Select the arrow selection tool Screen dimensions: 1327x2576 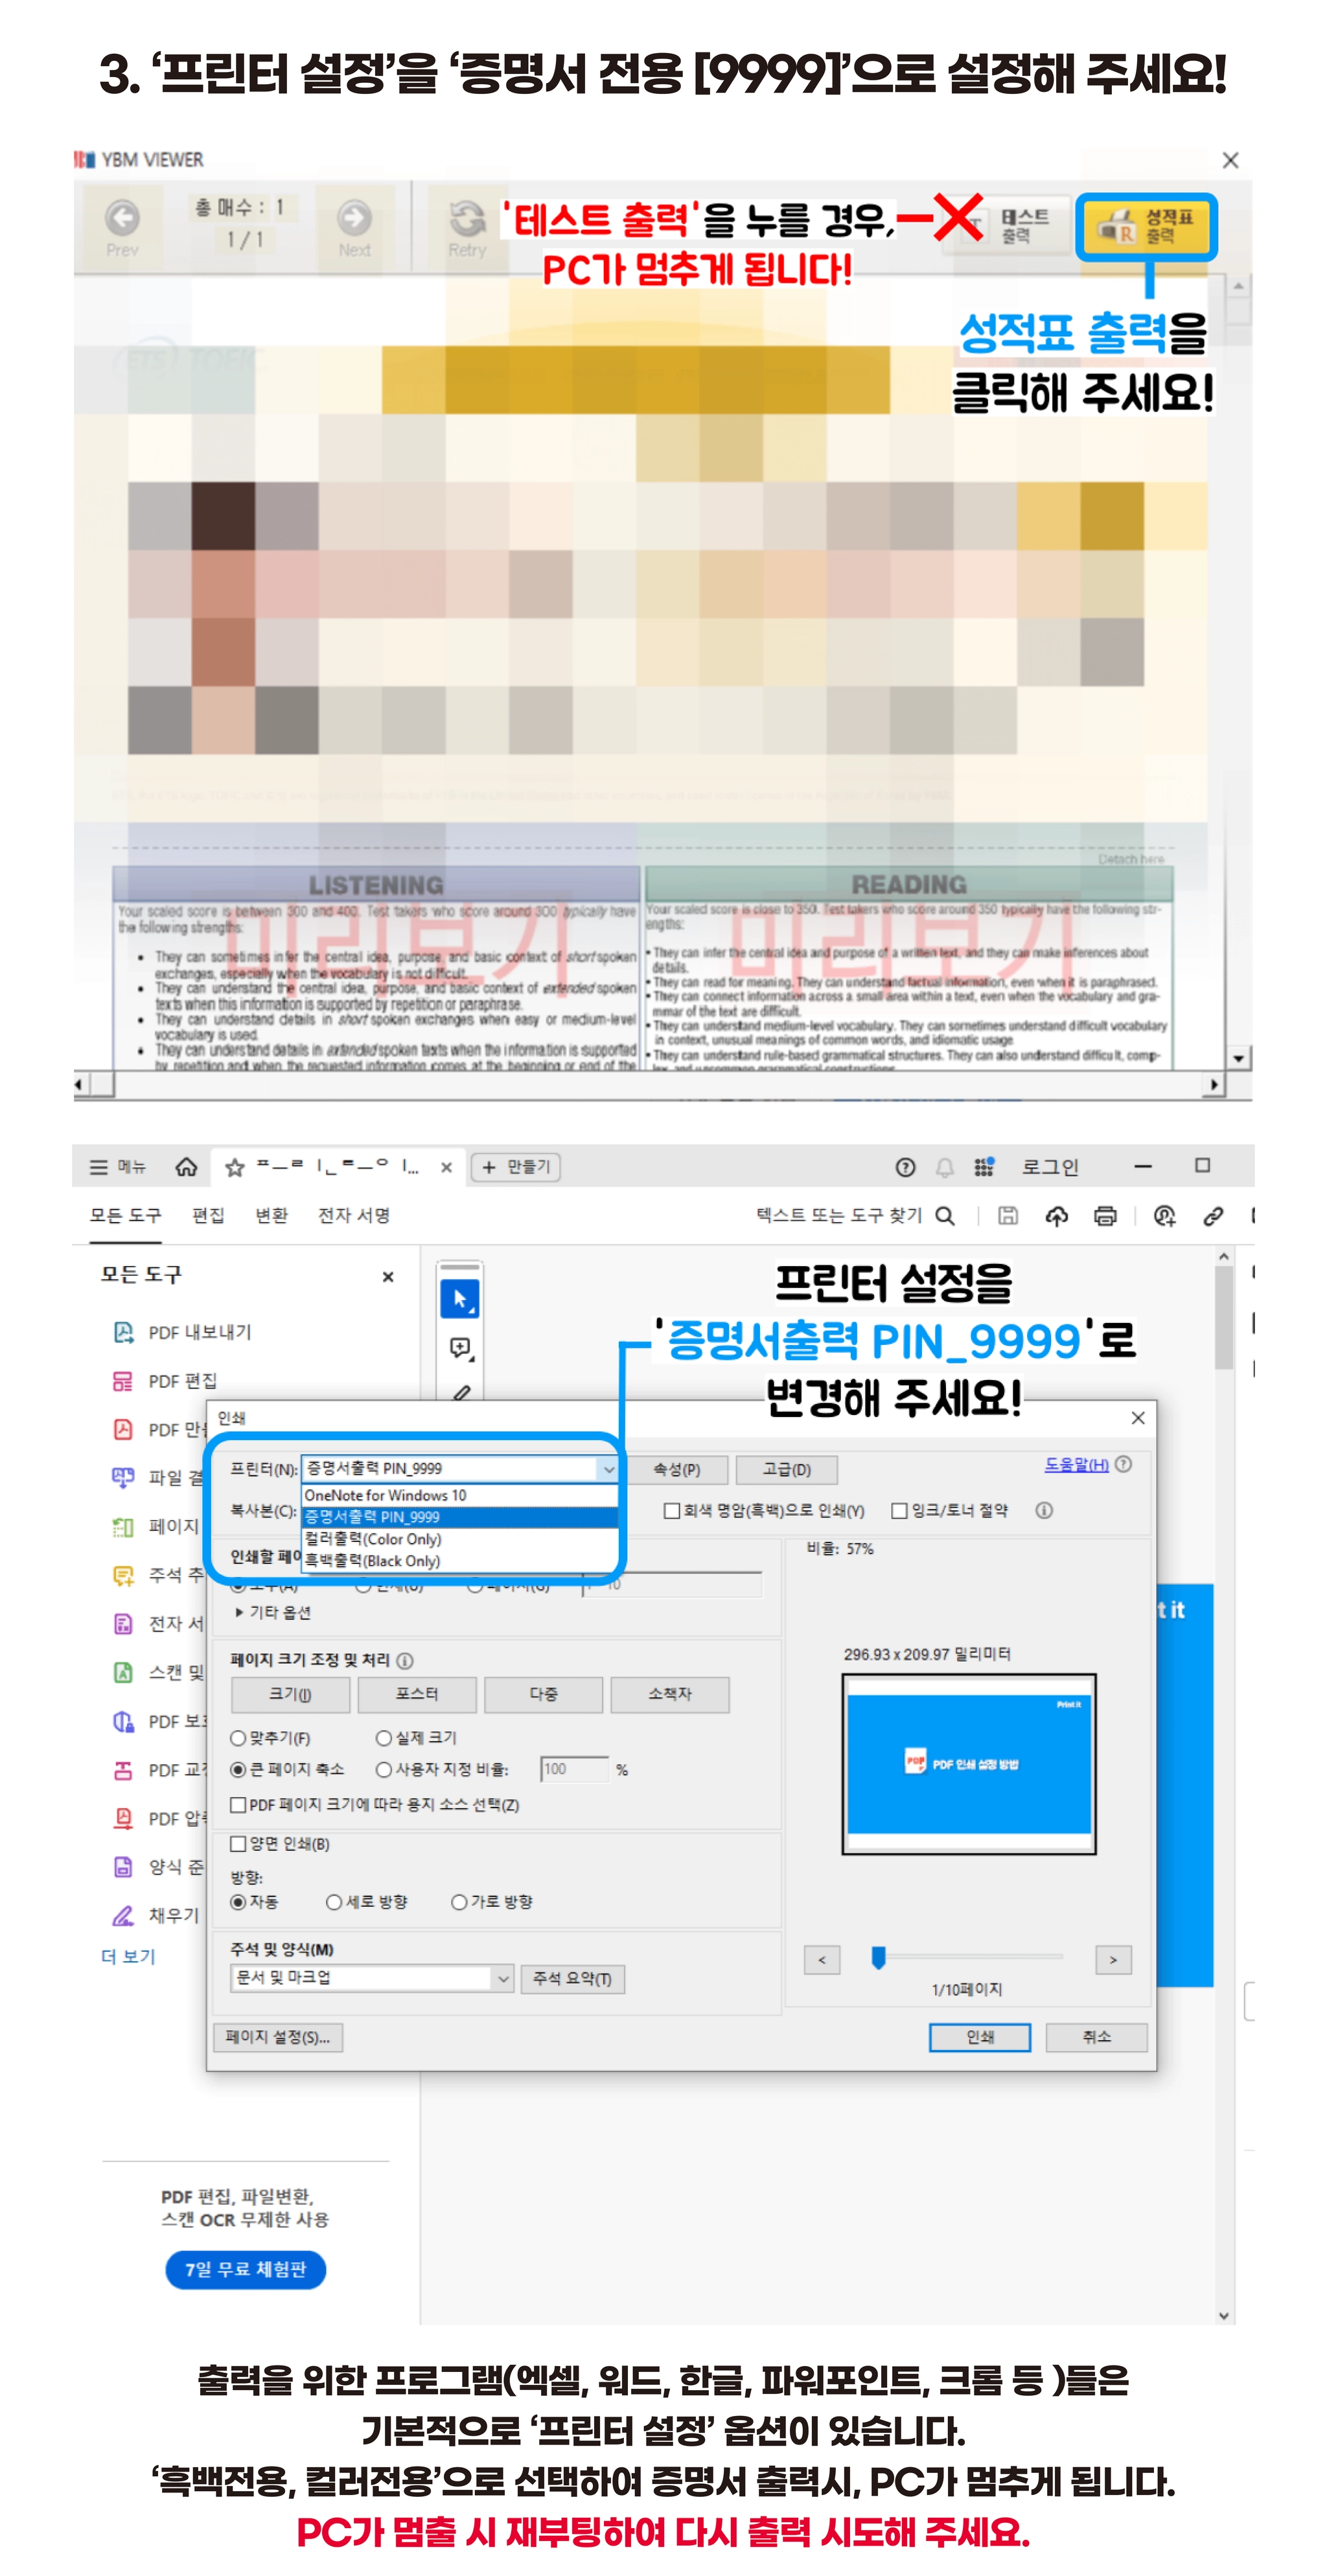click(x=460, y=1299)
